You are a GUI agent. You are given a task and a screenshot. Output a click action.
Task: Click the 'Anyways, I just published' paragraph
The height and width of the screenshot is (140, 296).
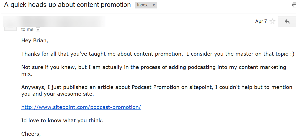click(x=157, y=91)
